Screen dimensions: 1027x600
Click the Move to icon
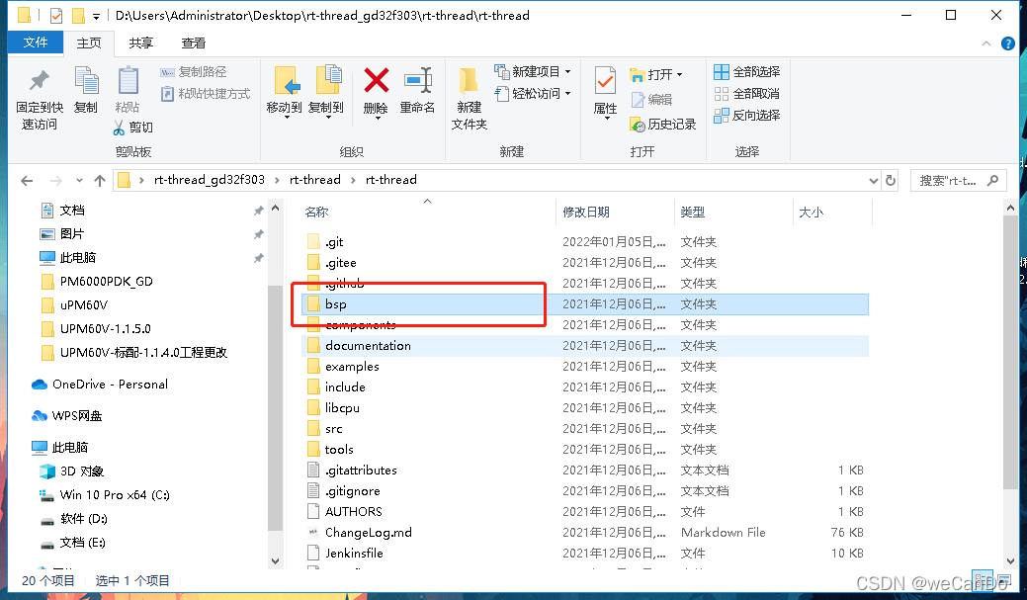[x=285, y=81]
